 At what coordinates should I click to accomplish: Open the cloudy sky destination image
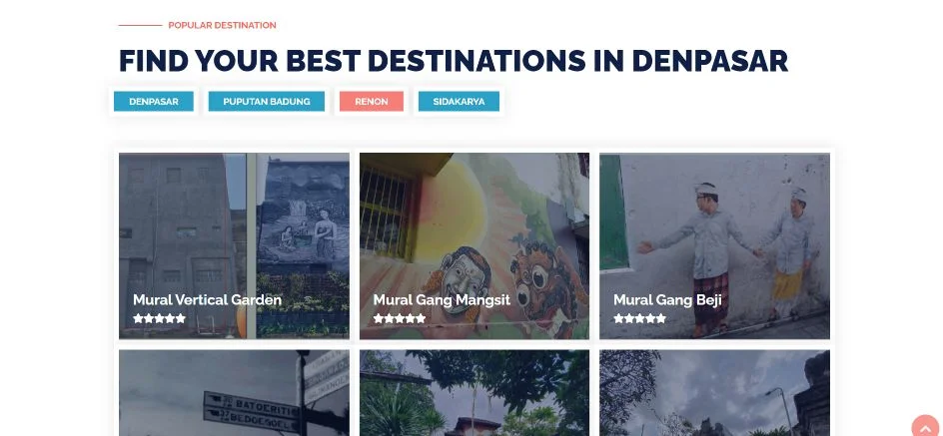pos(714,393)
